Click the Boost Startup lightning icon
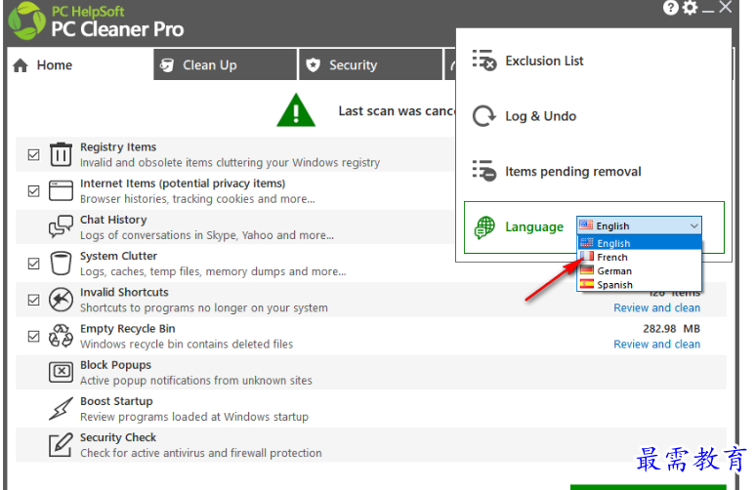The width and height of the screenshot is (755, 490). (x=61, y=409)
